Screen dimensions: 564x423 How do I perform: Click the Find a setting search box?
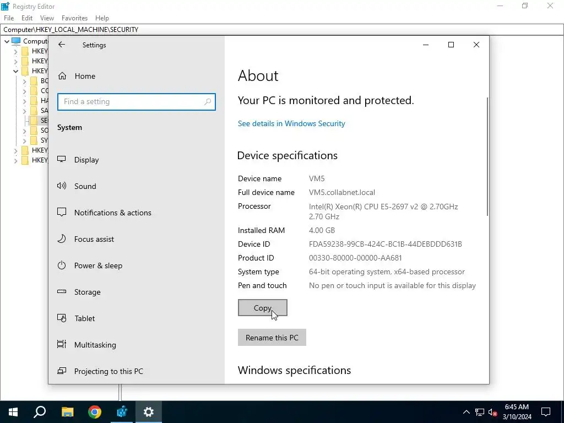(137, 102)
